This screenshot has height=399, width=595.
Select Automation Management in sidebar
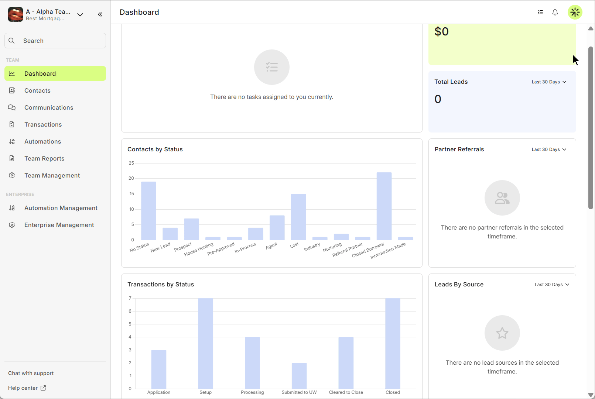pos(61,208)
